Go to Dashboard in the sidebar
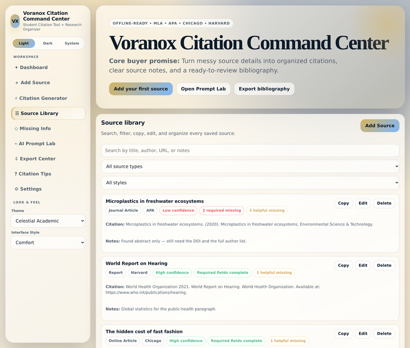This screenshot has height=348, width=410. (x=48, y=68)
